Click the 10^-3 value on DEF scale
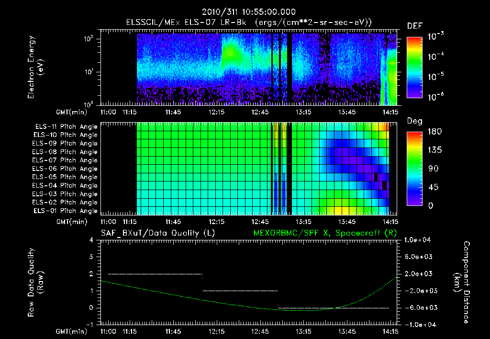The height and width of the screenshot is (339, 490). [x=435, y=36]
